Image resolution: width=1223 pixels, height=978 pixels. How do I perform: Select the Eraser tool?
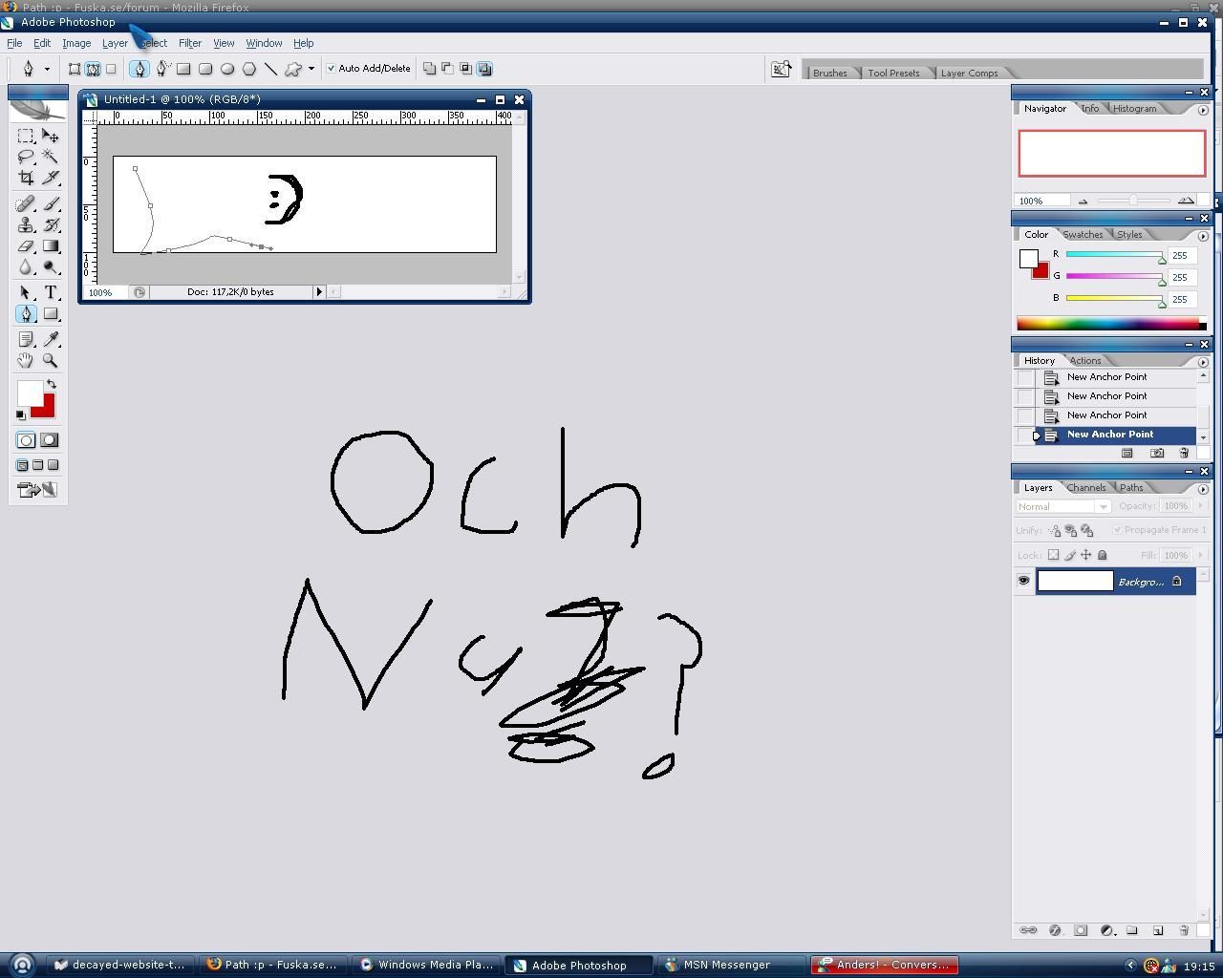(26, 246)
